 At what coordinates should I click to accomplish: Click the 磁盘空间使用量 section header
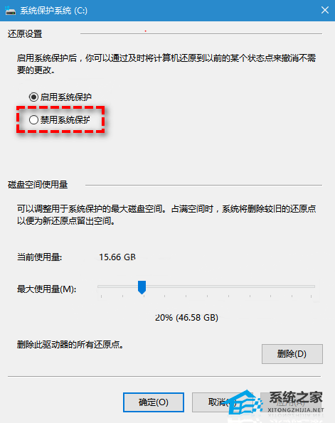click(x=38, y=185)
